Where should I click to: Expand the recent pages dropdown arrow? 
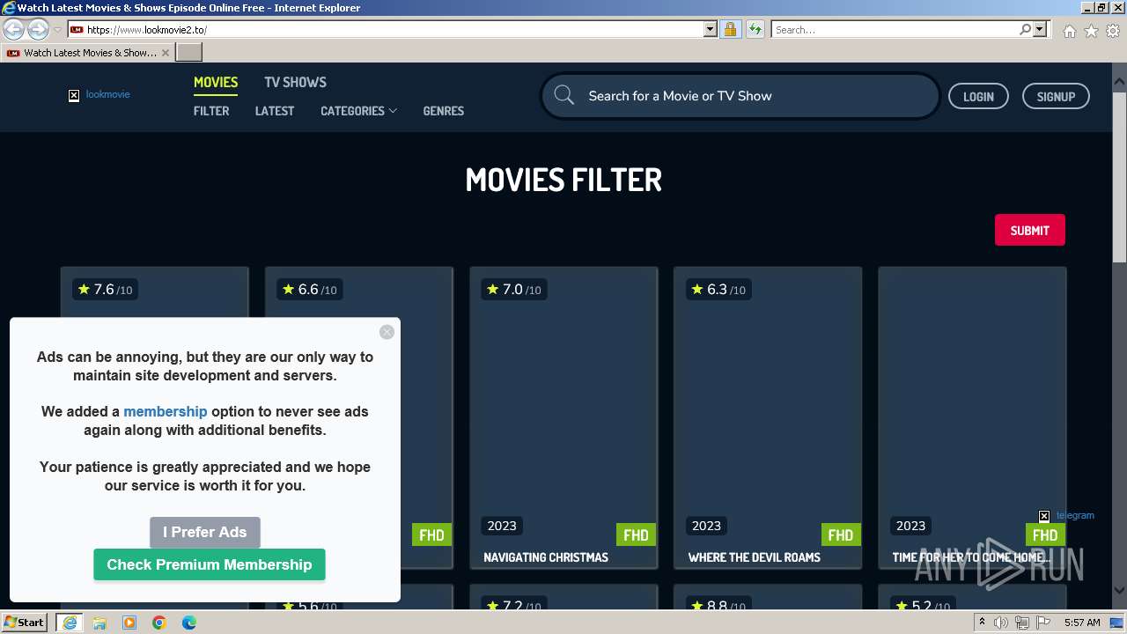pyautogui.click(x=58, y=30)
